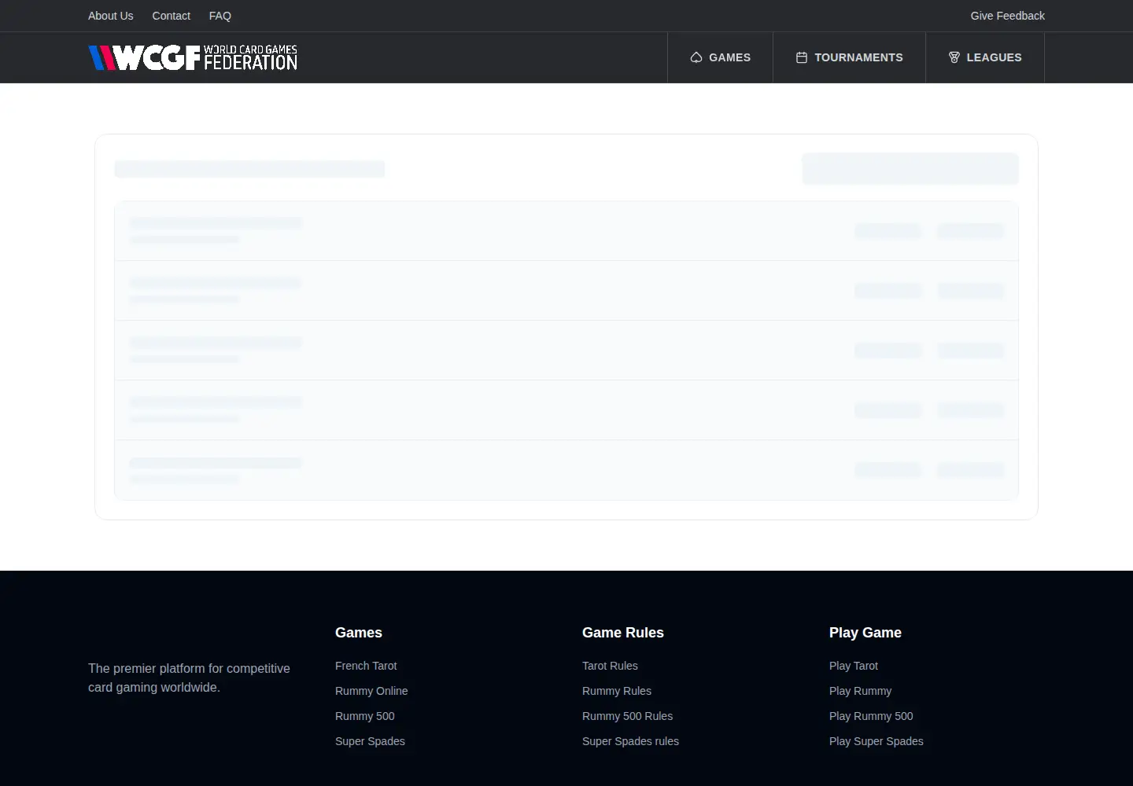Click the Play Game footer heading
Viewport: 1133px width, 786px height.
click(865, 633)
